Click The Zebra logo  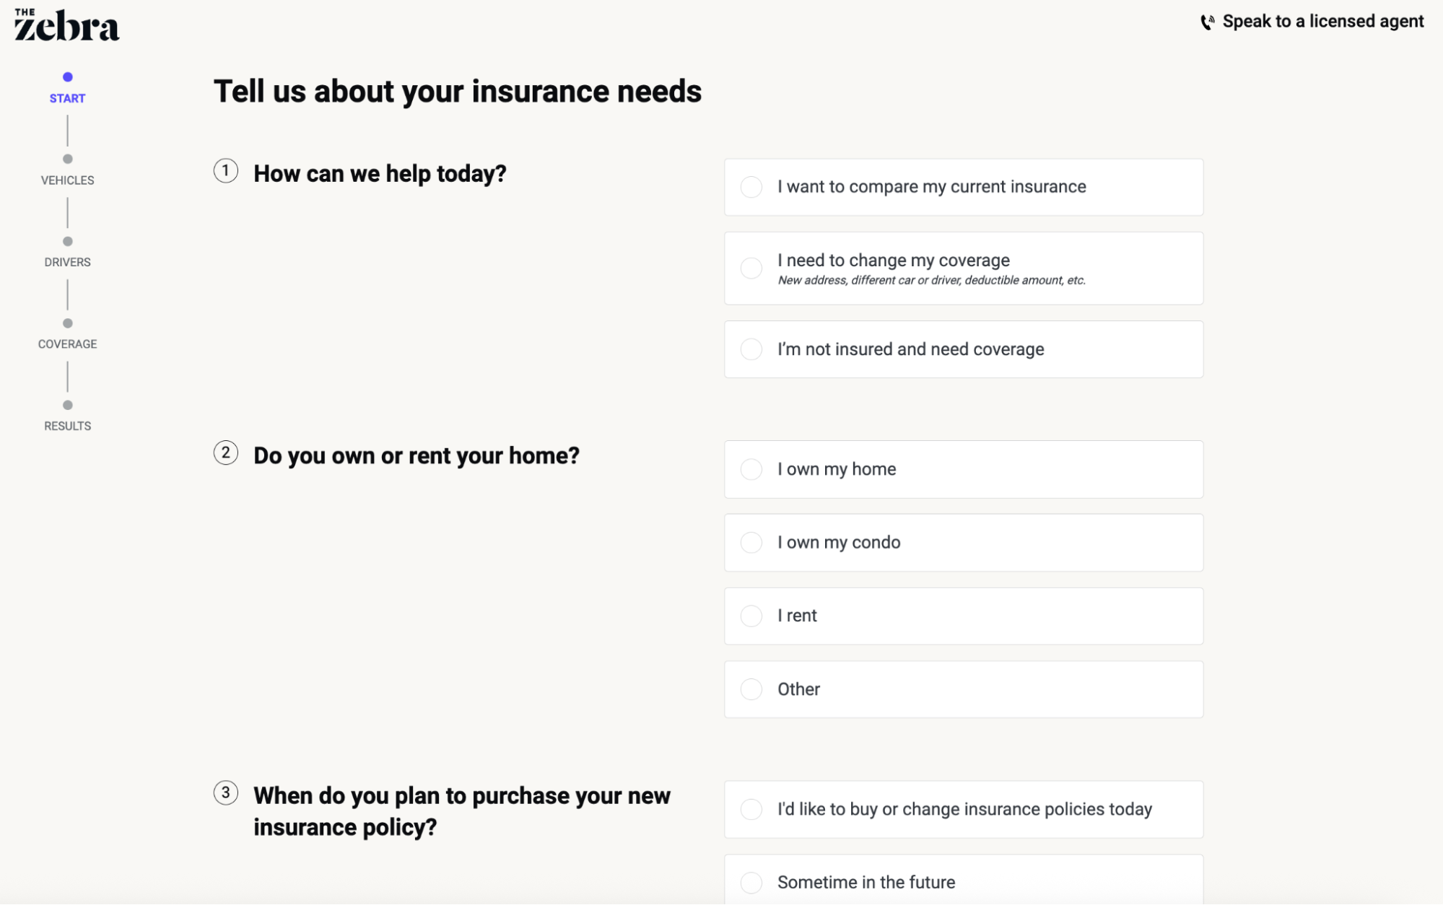pos(67,25)
